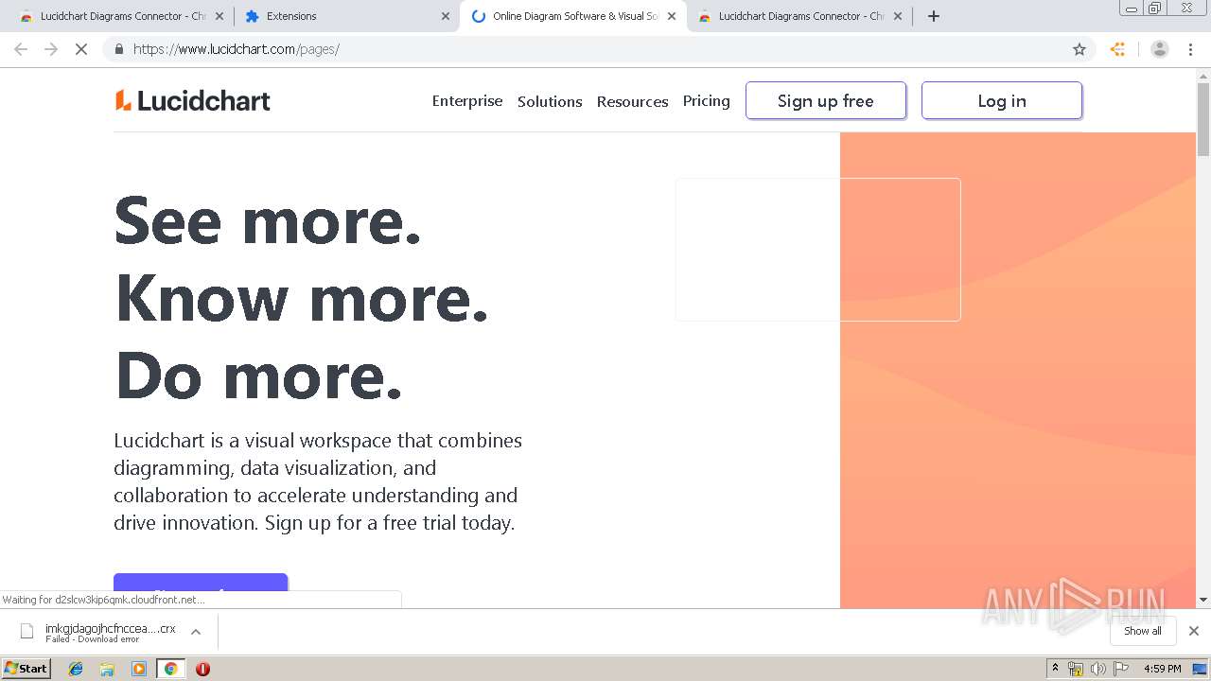Click the 4:59 PM clock
The height and width of the screenshot is (681, 1211).
point(1162,669)
